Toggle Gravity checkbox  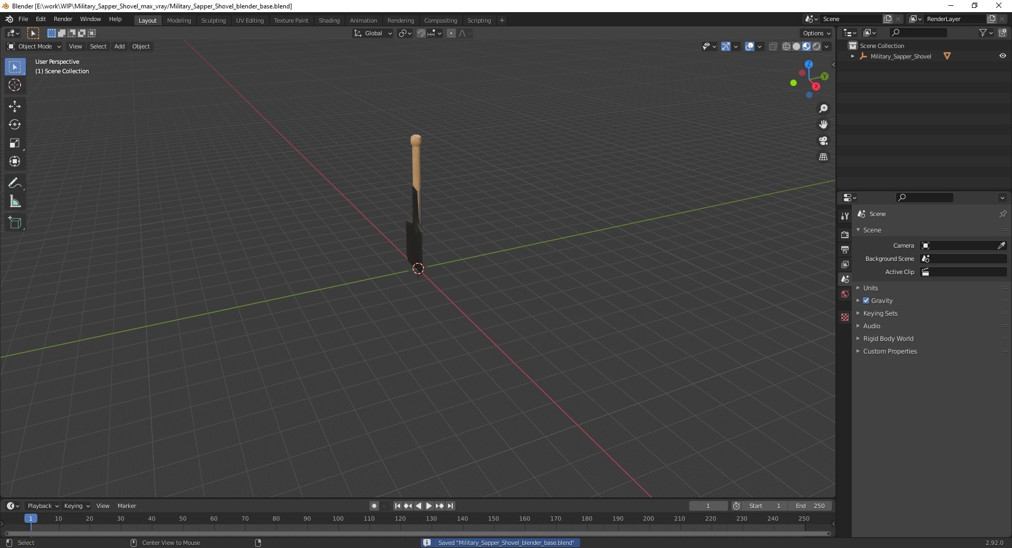click(x=866, y=301)
